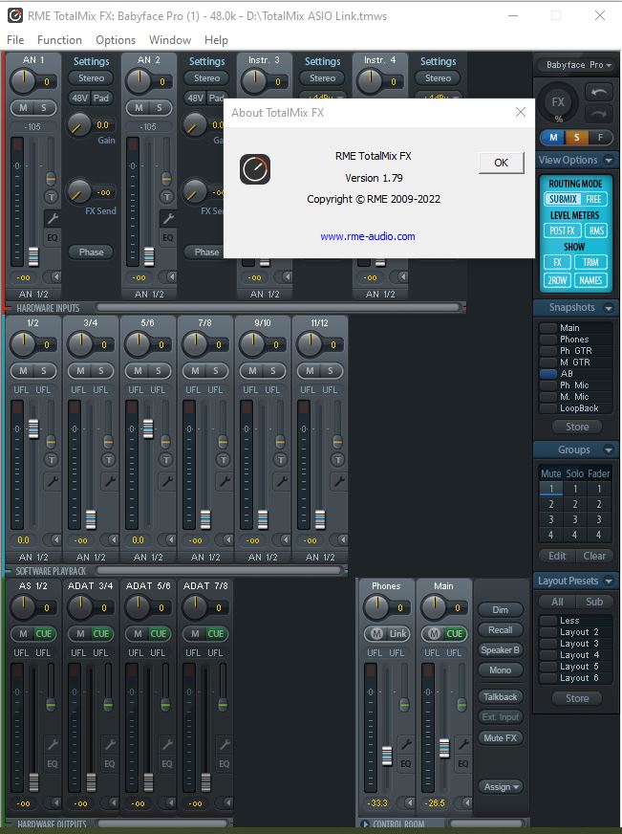
Task: Open www.rme-audio.com link
Action: 368,236
